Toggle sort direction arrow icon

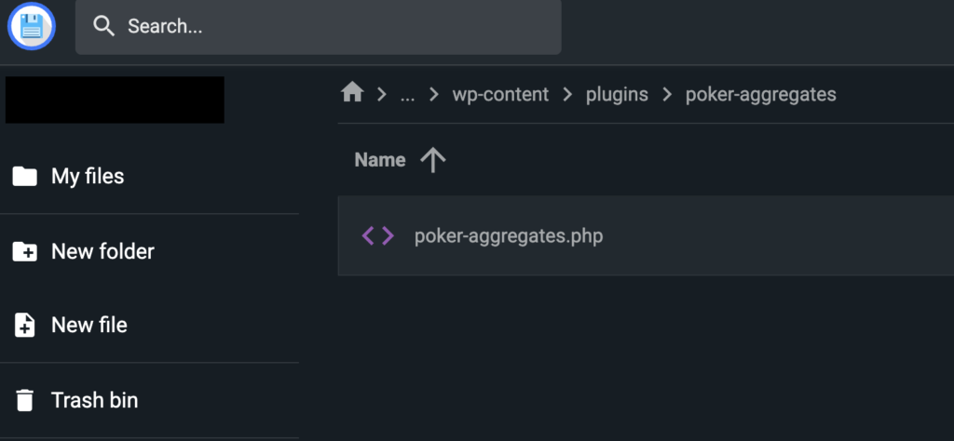coord(432,160)
